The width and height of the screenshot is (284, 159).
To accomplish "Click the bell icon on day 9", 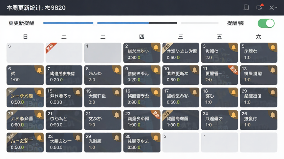I will pos(156,70).
